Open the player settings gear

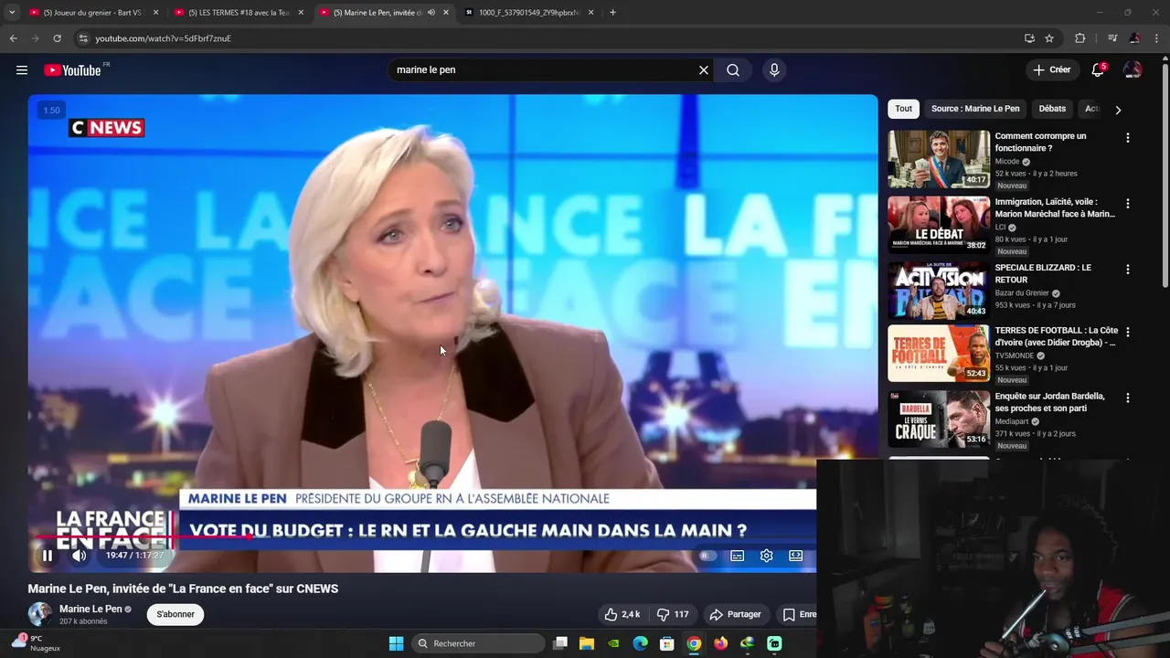(x=767, y=556)
